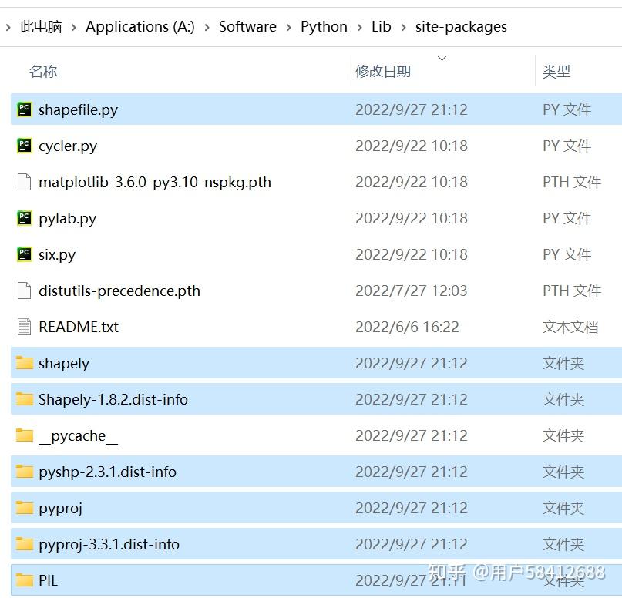Click the sort chevron above 修改日期 column
This screenshot has width=622, height=598.
(x=441, y=57)
